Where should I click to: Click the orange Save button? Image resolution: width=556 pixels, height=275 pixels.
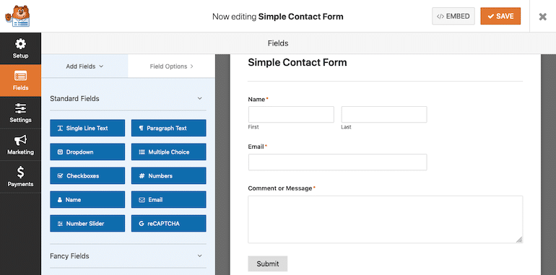pyautogui.click(x=500, y=17)
